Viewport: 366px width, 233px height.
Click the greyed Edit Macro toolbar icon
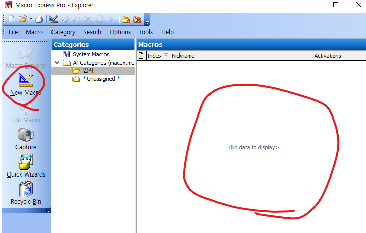coord(65,19)
